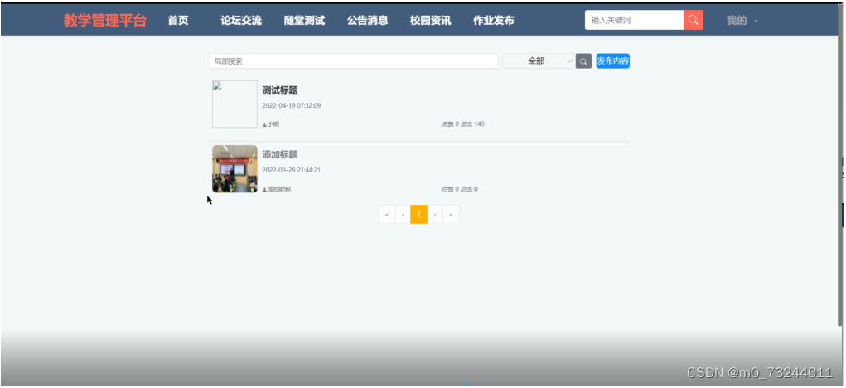
Task: Click the user icon beside 小明
Action: pyautogui.click(x=264, y=124)
